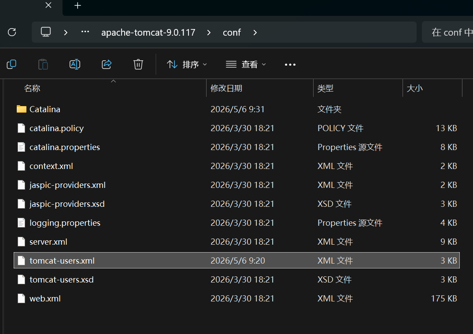The height and width of the screenshot is (334, 473).
Task: Select the Catalina folder name
Action: click(44, 109)
